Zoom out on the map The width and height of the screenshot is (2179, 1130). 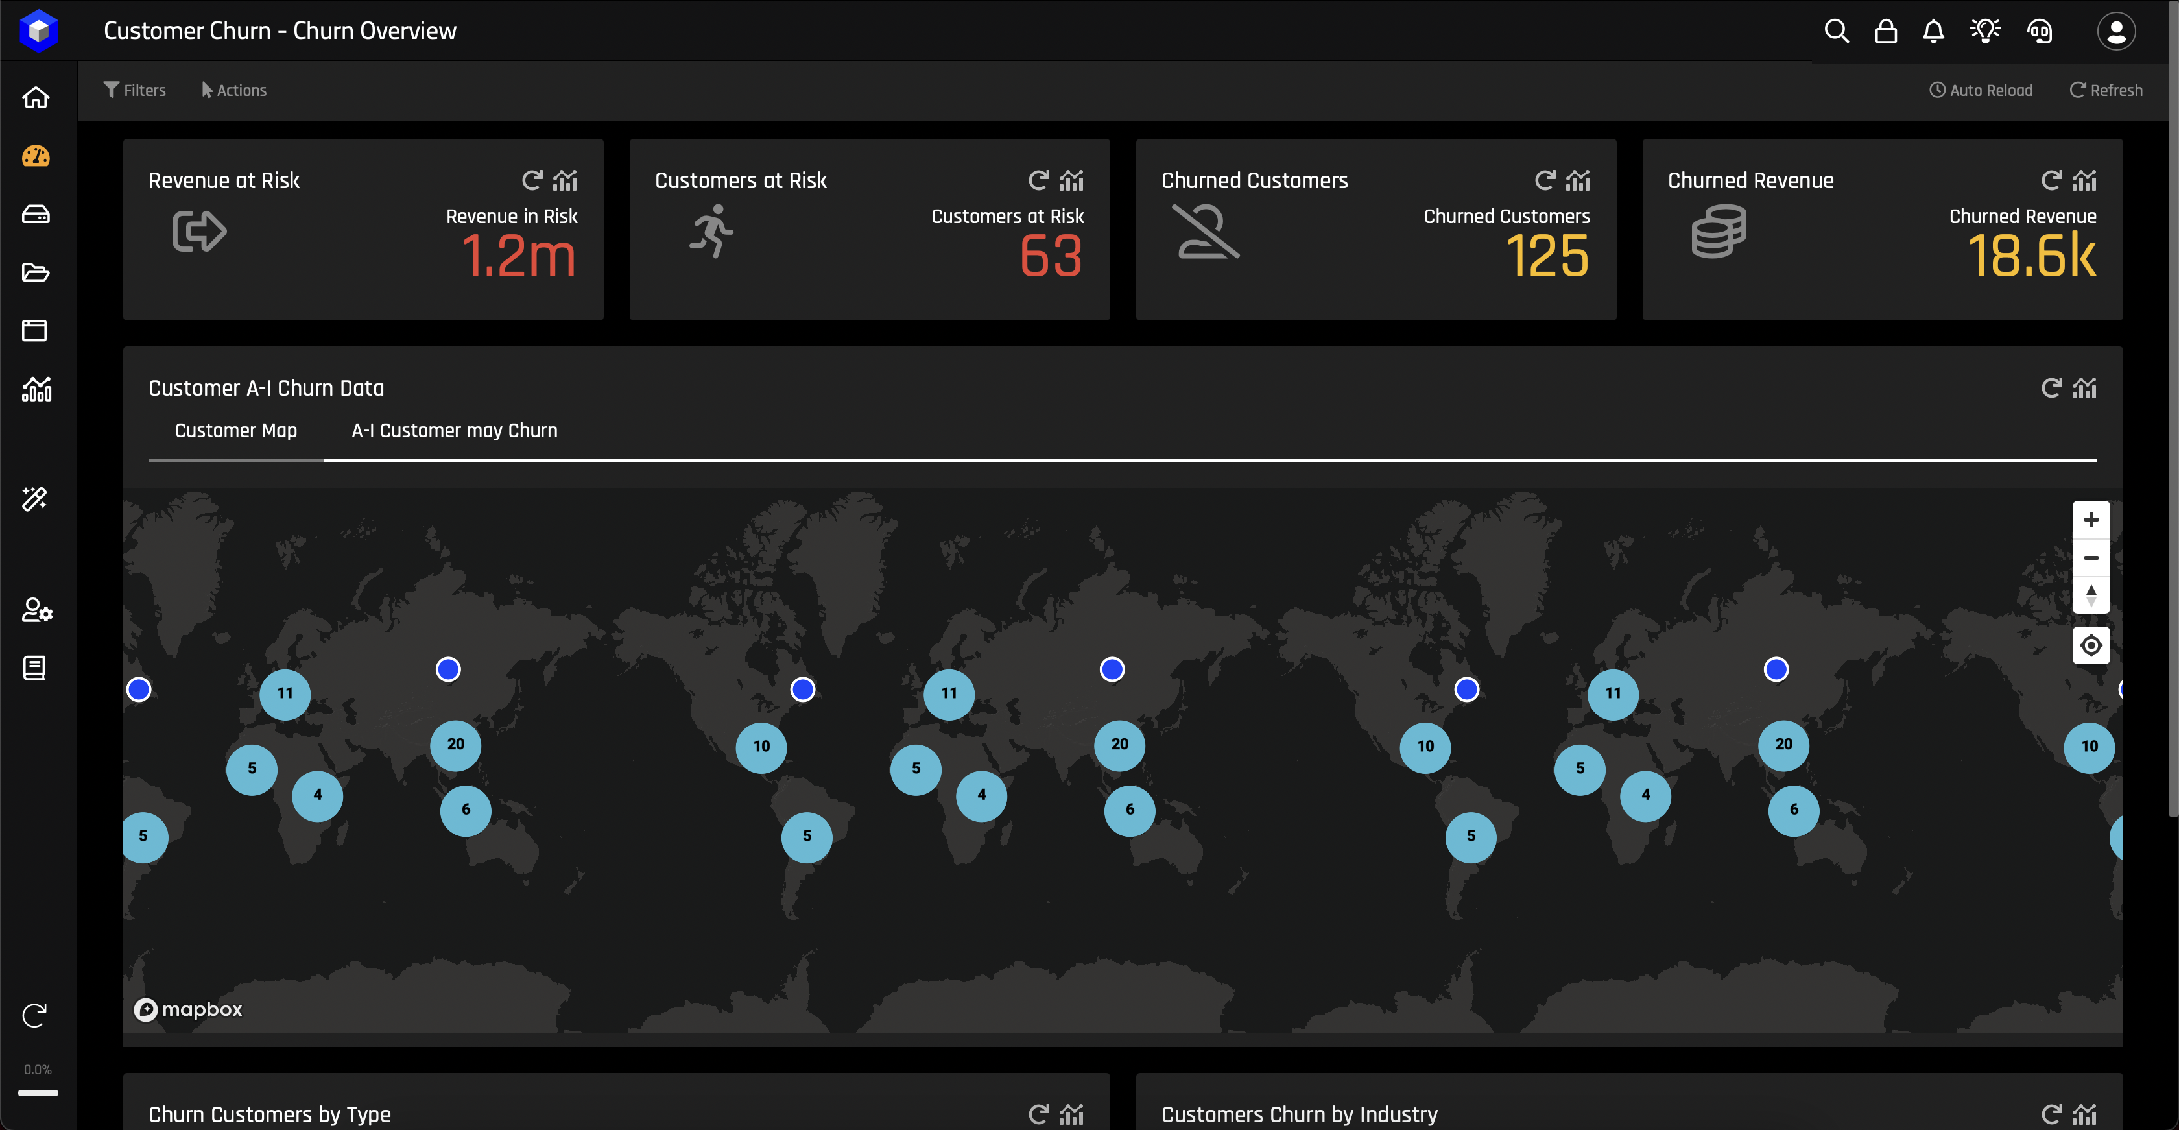2090,557
